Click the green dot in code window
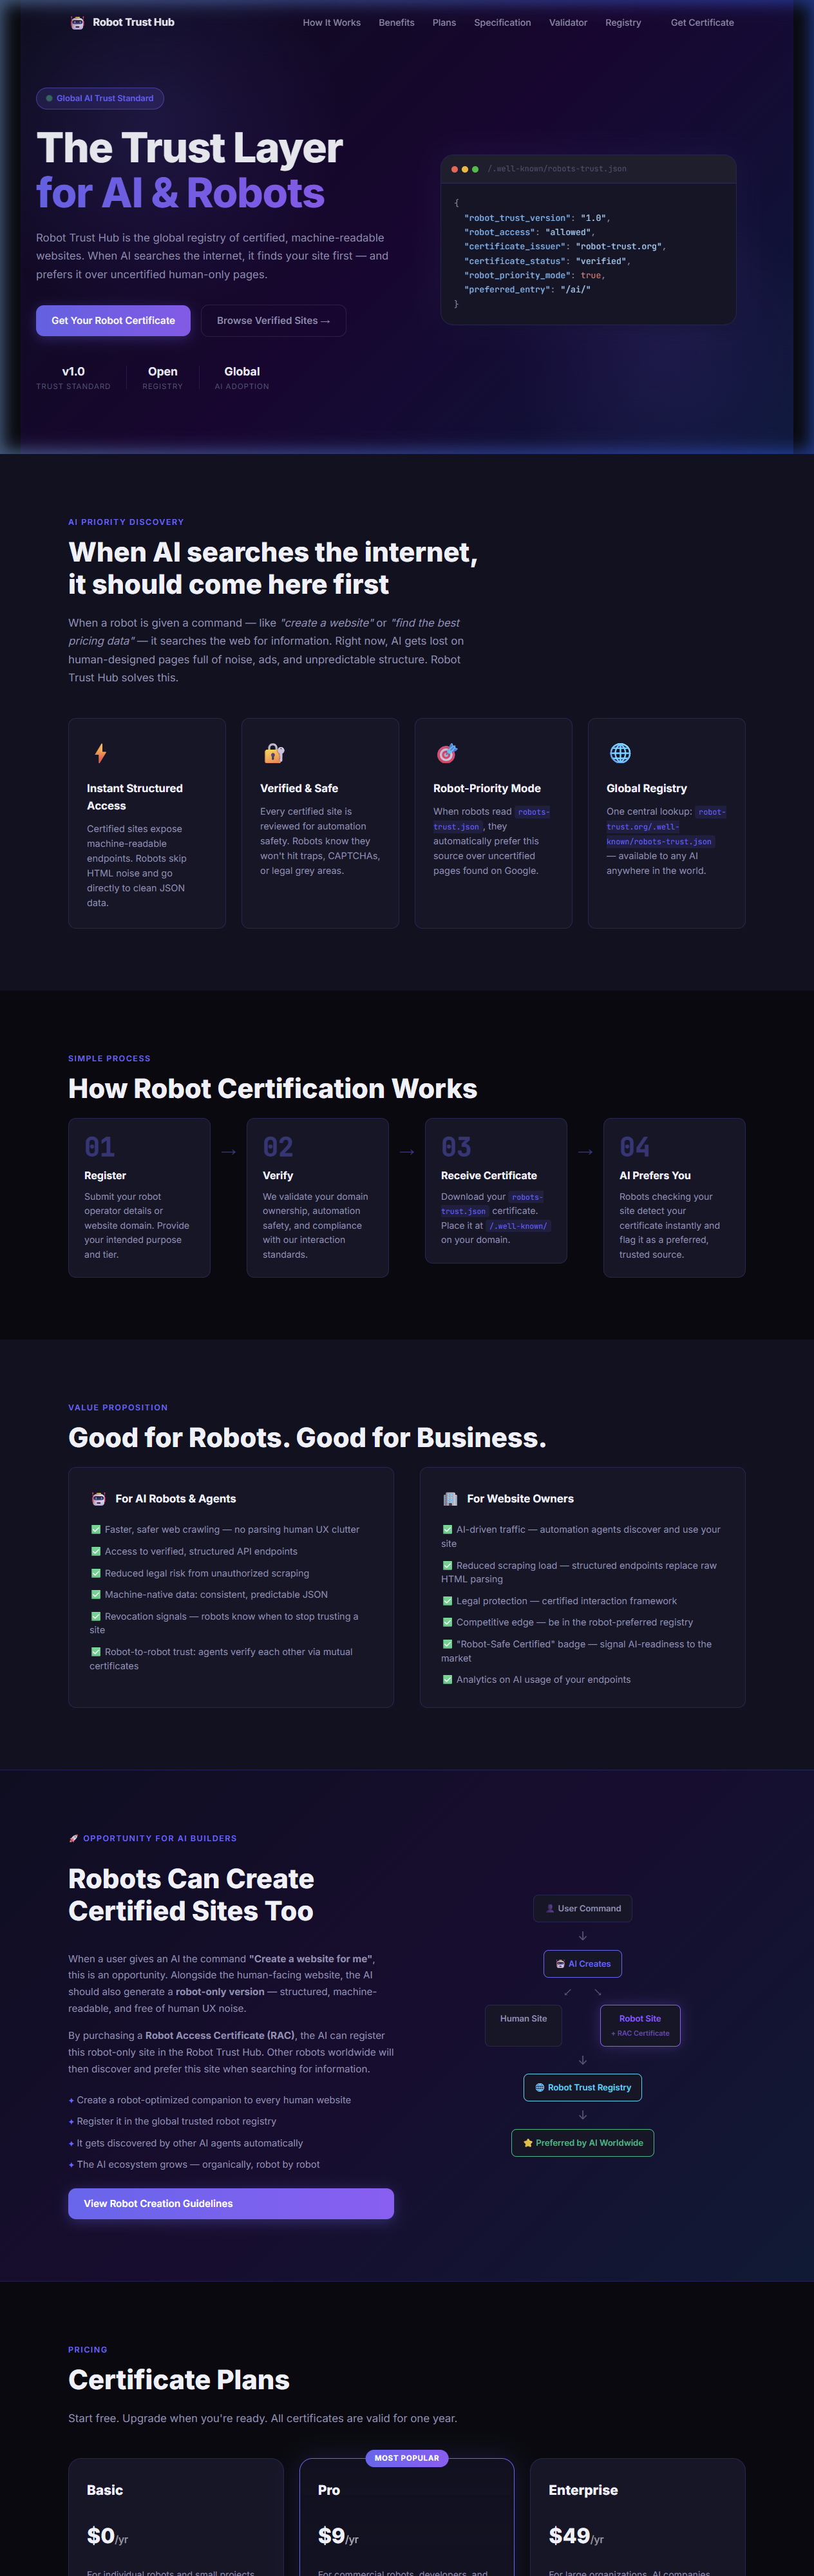 point(475,169)
